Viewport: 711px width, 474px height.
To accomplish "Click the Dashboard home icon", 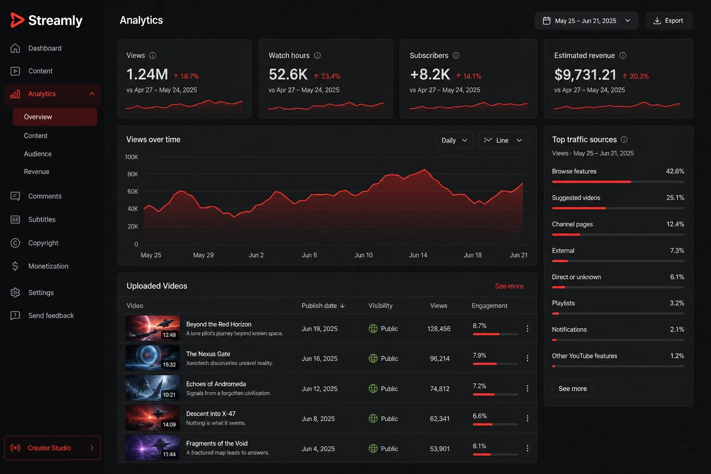I will pyautogui.click(x=15, y=48).
